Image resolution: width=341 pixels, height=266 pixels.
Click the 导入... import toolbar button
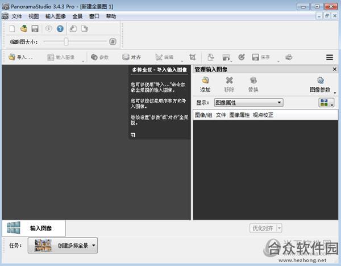(20, 57)
